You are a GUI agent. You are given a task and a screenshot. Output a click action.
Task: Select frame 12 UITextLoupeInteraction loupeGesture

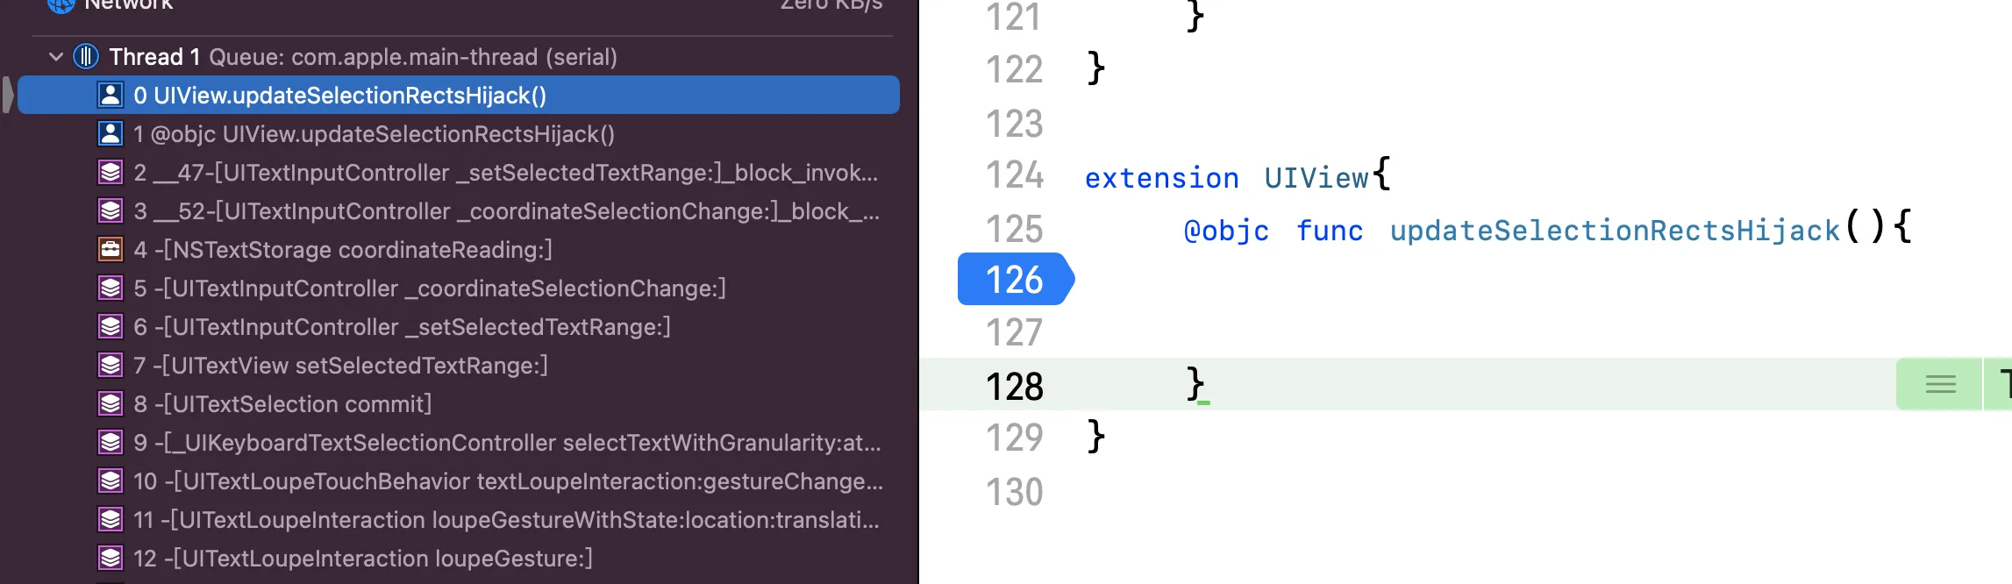click(x=362, y=559)
